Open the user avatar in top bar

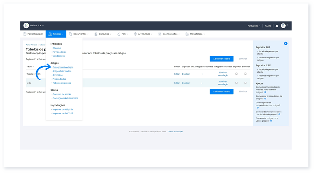tap(283, 26)
